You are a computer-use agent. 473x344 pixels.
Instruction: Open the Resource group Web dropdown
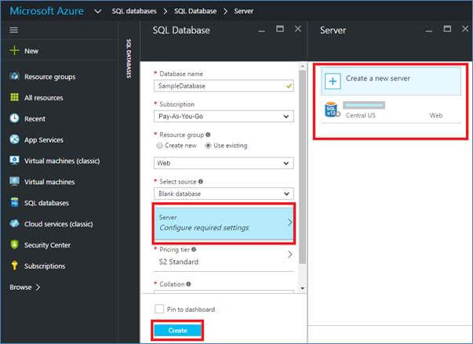224,163
